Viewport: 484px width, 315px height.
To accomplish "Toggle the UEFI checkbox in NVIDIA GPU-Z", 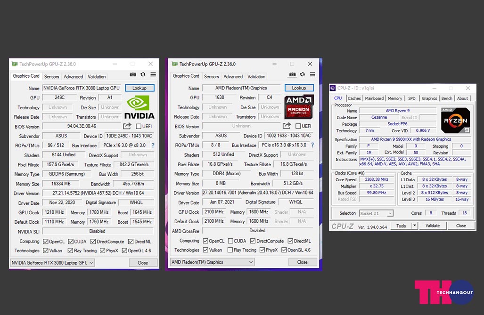I will pos(139,126).
